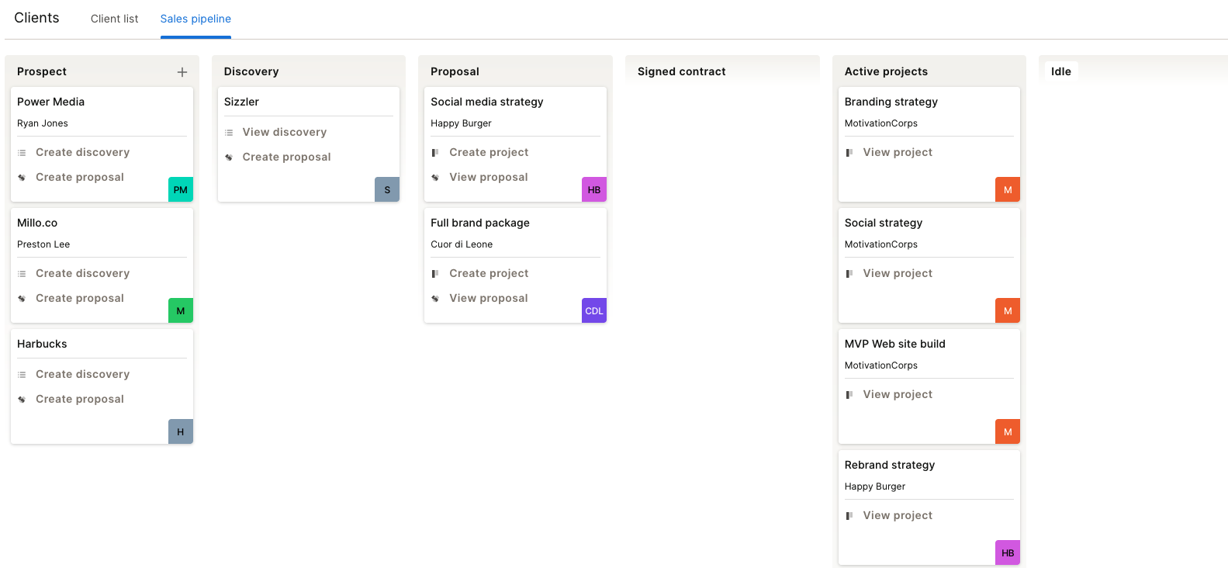This screenshot has height=568, width=1228.
Task: Click the plus icon in Prospect column
Action: (182, 72)
